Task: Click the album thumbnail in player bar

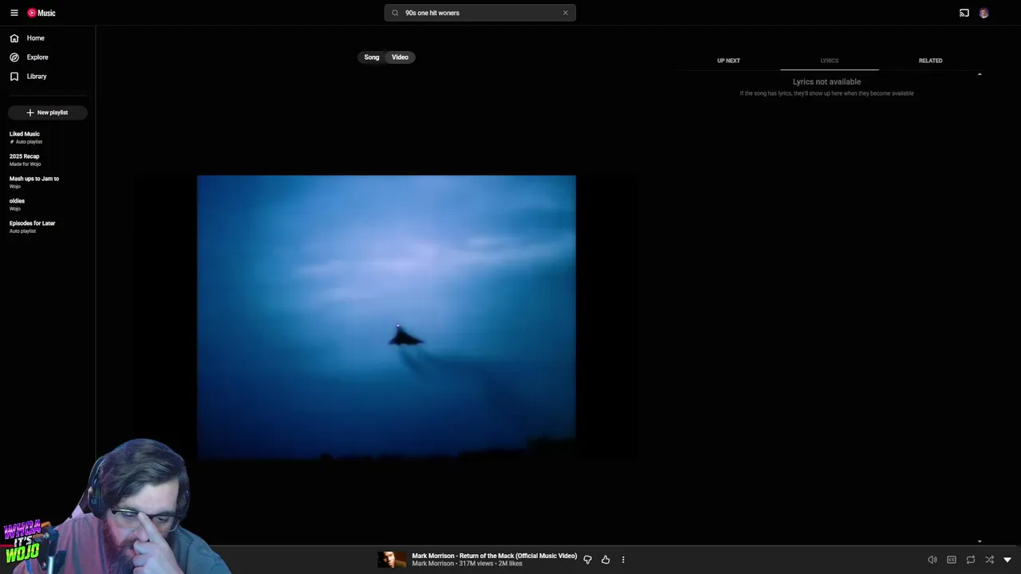Action: click(x=391, y=560)
